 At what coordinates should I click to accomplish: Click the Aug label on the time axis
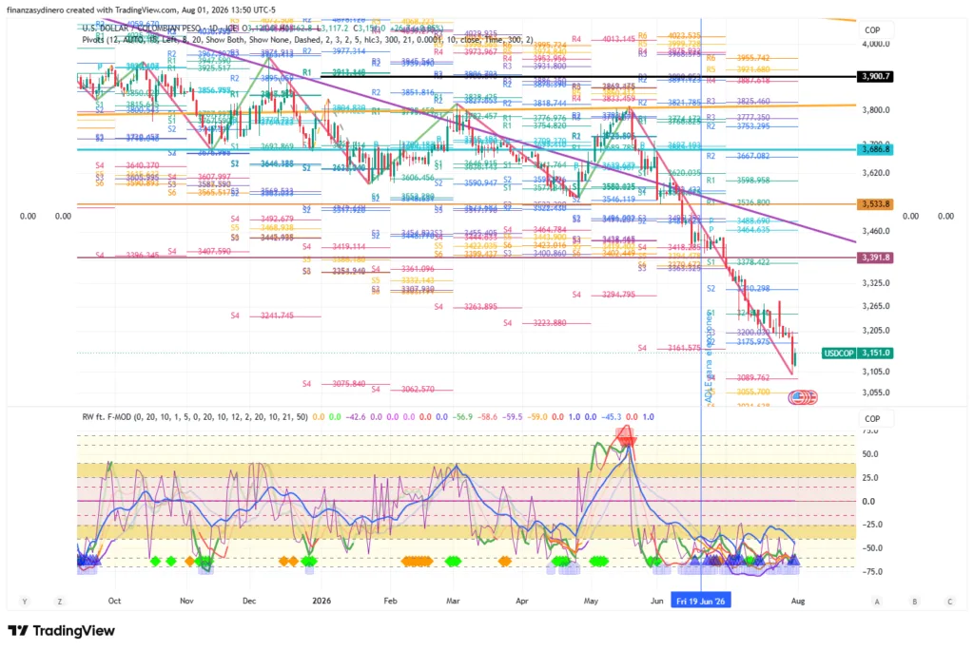798,601
